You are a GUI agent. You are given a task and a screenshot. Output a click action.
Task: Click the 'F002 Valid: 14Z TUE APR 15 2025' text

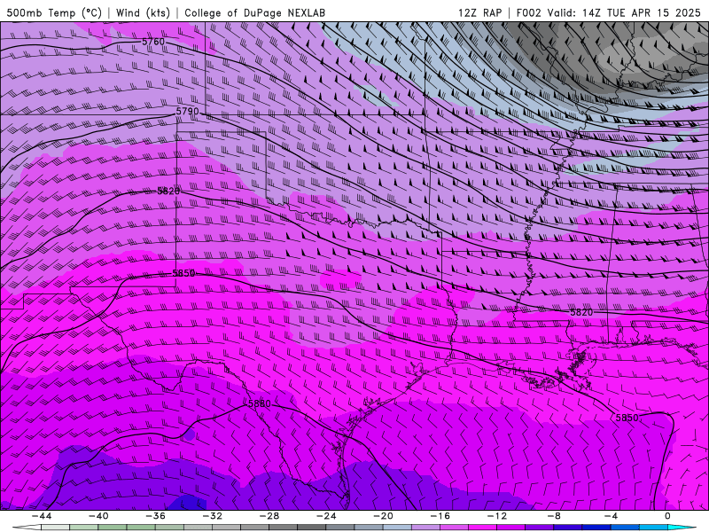pos(608,12)
